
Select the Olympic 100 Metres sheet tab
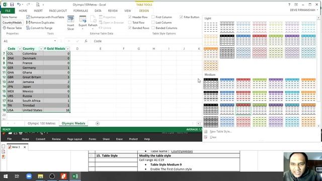tap(41, 123)
